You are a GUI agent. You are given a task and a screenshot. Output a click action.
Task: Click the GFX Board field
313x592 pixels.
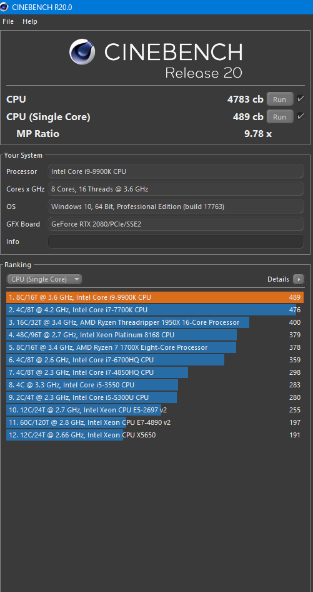(176, 224)
